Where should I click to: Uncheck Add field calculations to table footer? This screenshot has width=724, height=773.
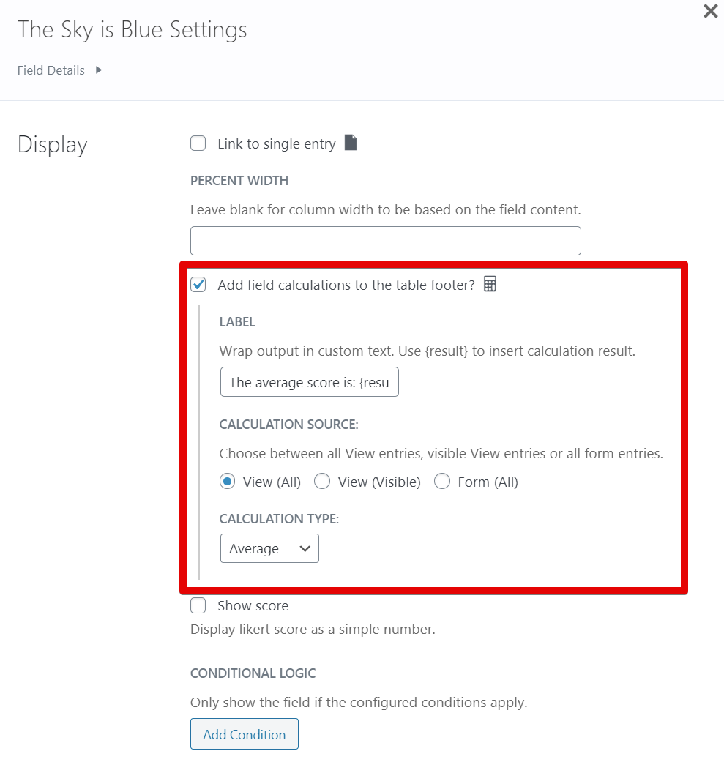coord(198,285)
